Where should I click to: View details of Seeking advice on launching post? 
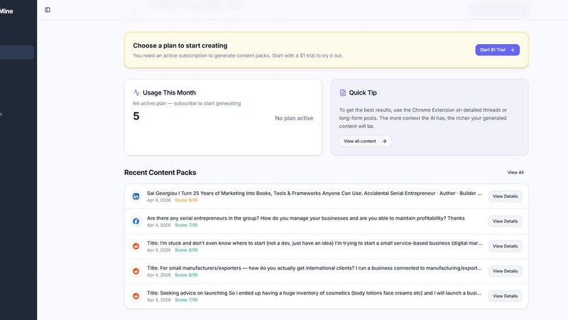(505, 296)
